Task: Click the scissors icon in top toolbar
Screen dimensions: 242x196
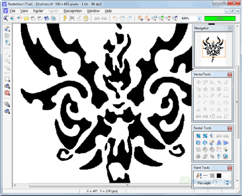Action: (x=72, y=18)
